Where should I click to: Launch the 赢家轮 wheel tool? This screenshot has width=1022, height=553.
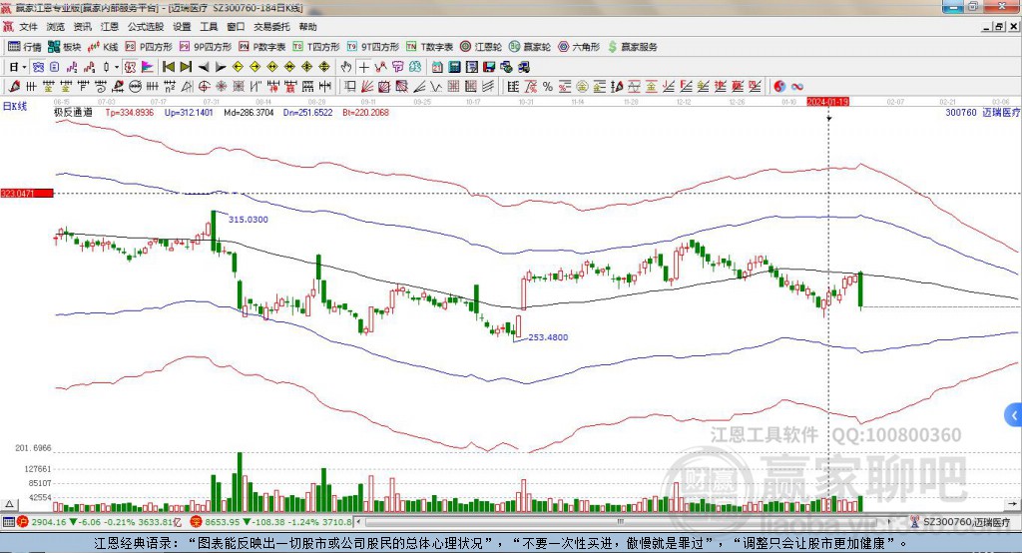click(530, 47)
